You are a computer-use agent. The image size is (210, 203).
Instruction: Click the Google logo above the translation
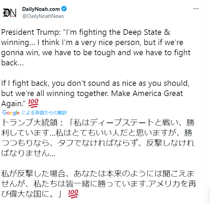click(x=11, y=113)
